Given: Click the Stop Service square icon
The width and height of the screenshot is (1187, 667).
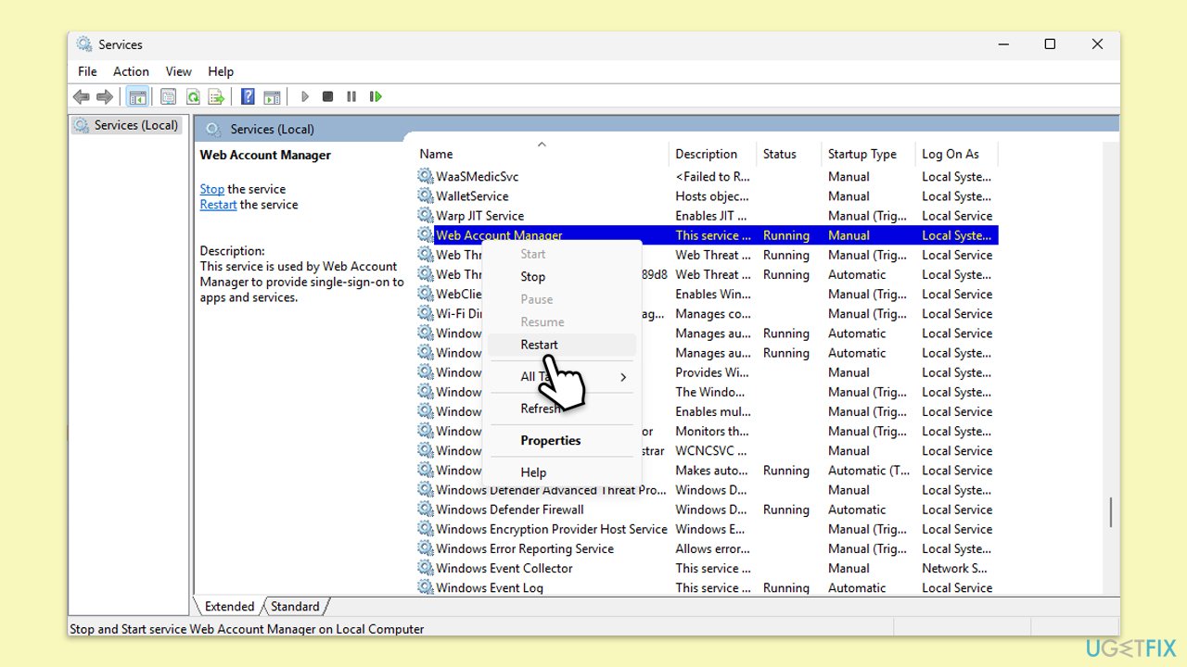Looking at the screenshot, I should 327,96.
